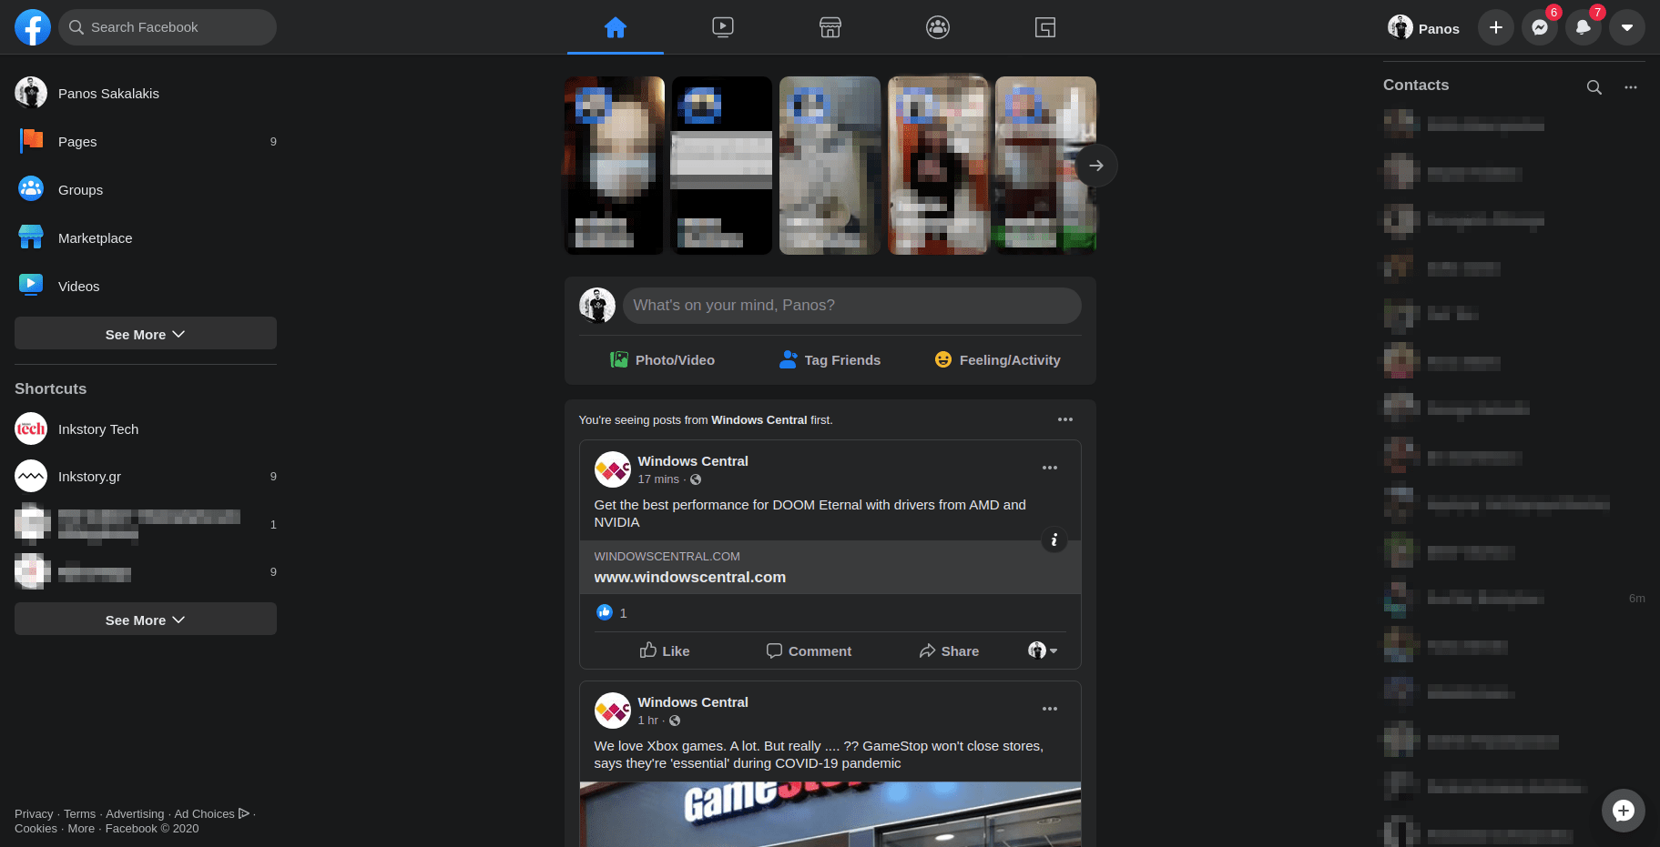Open the notifications bell
Viewport: 1660px width, 847px height.
tap(1583, 27)
